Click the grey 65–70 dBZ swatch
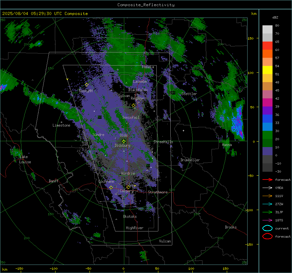The image size is (292, 273). coord(267,37)
